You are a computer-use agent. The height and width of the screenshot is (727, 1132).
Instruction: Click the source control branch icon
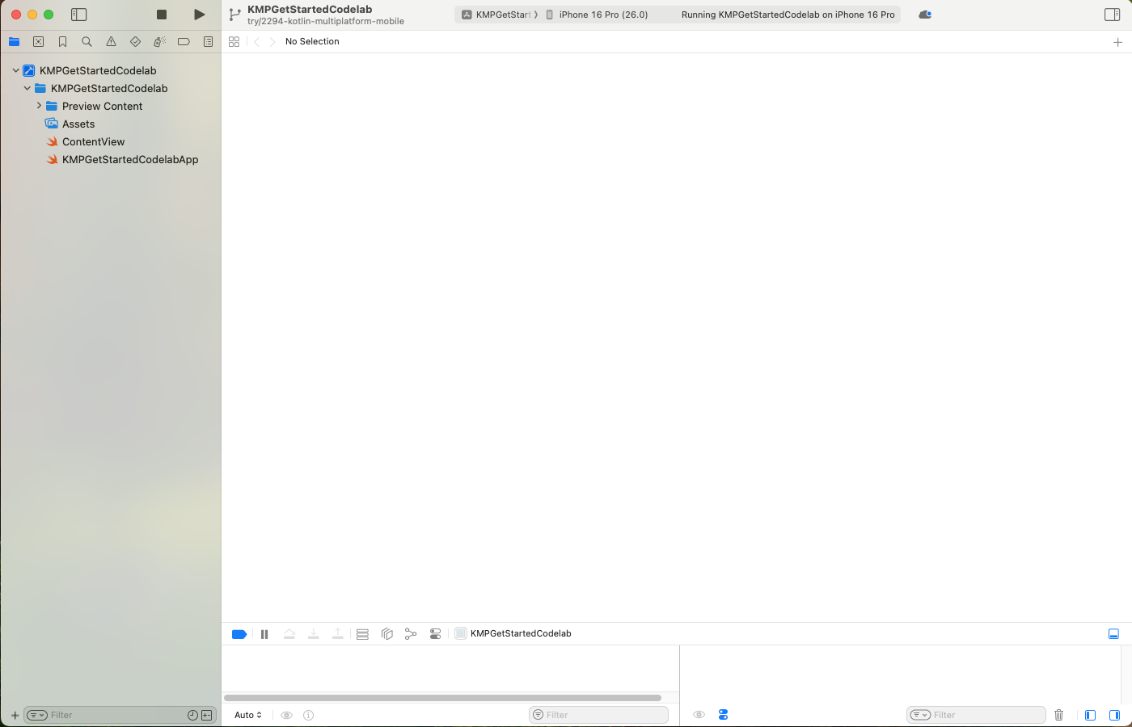coord(234,15)
